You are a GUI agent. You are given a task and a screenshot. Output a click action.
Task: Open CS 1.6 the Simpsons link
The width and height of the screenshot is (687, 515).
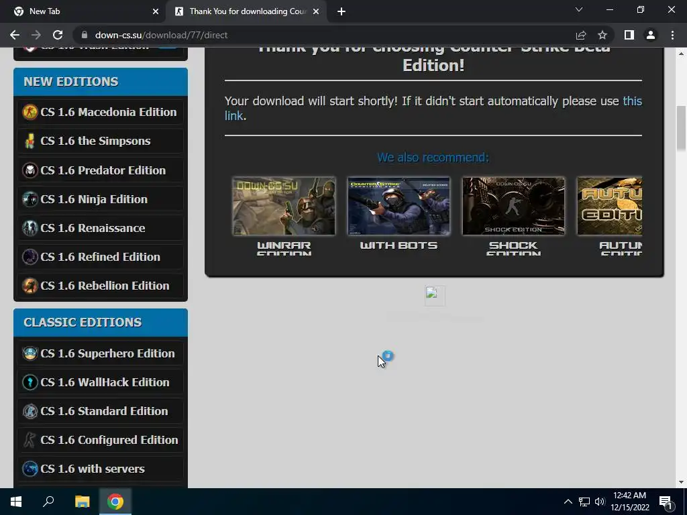tap(95, 141)
